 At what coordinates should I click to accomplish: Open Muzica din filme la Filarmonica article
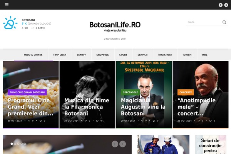87,107
